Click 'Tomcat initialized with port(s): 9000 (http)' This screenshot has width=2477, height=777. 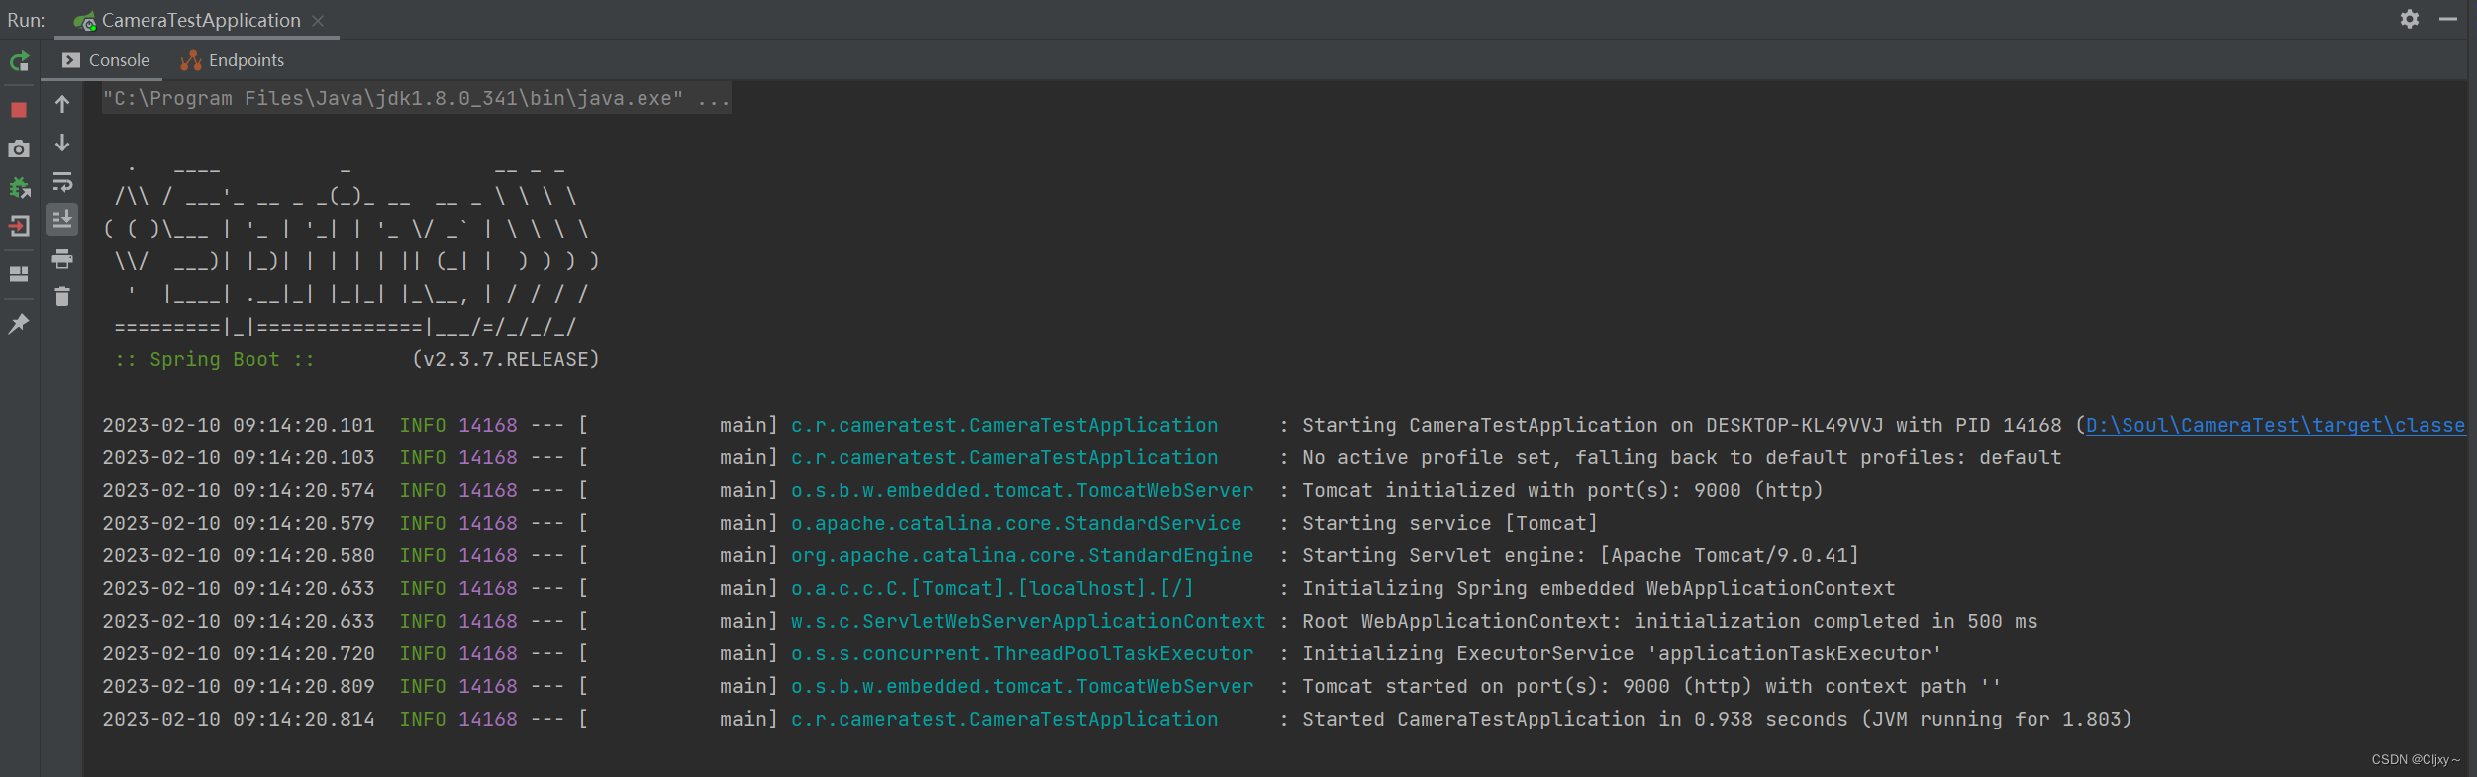point(1562,490)
